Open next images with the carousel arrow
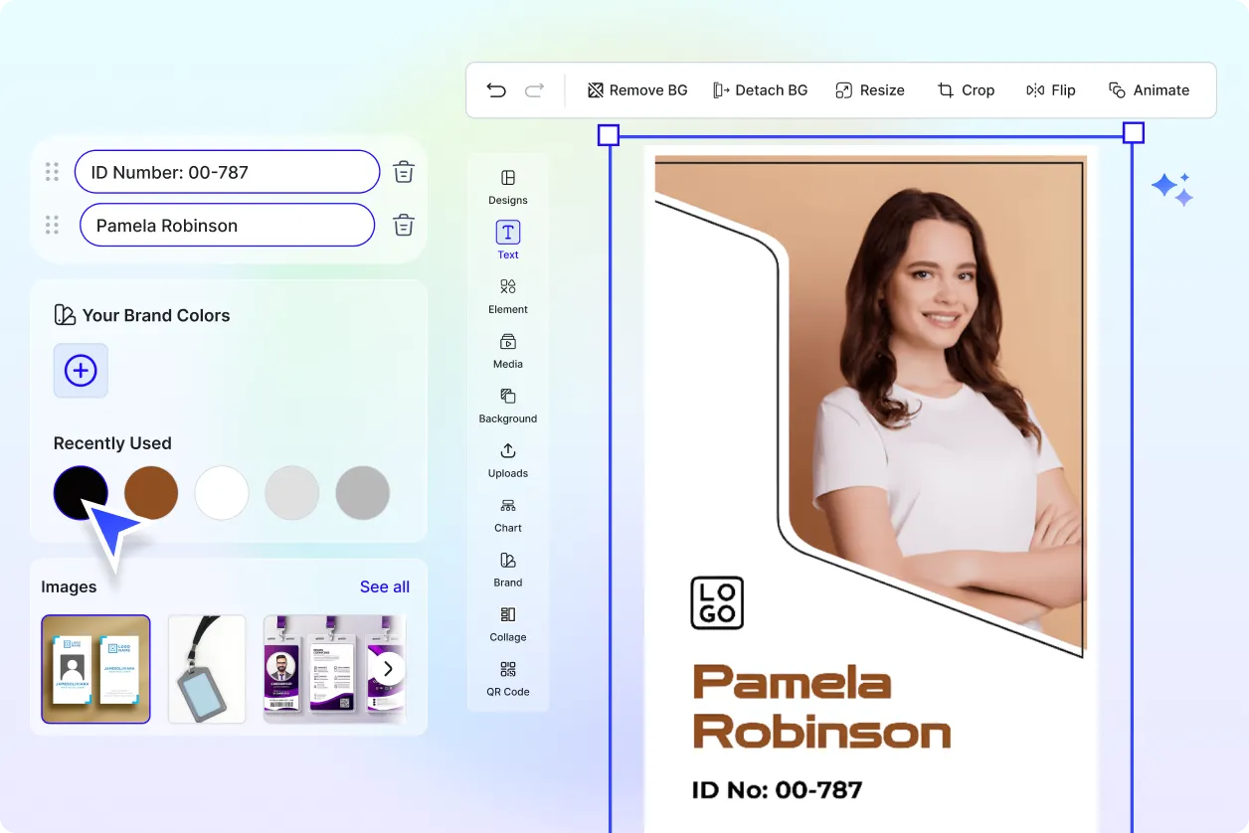Viewport: 1249px width, 833px height. coord(389,669)
